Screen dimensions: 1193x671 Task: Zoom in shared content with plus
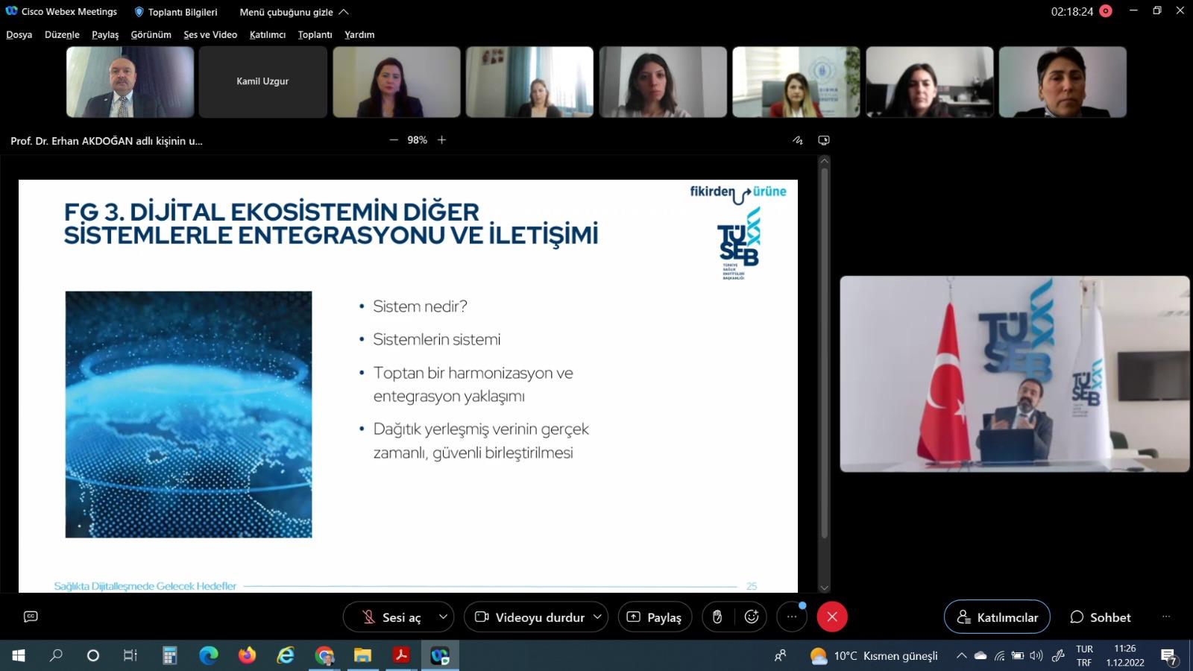pyautogui.click(x=441, y=140)
